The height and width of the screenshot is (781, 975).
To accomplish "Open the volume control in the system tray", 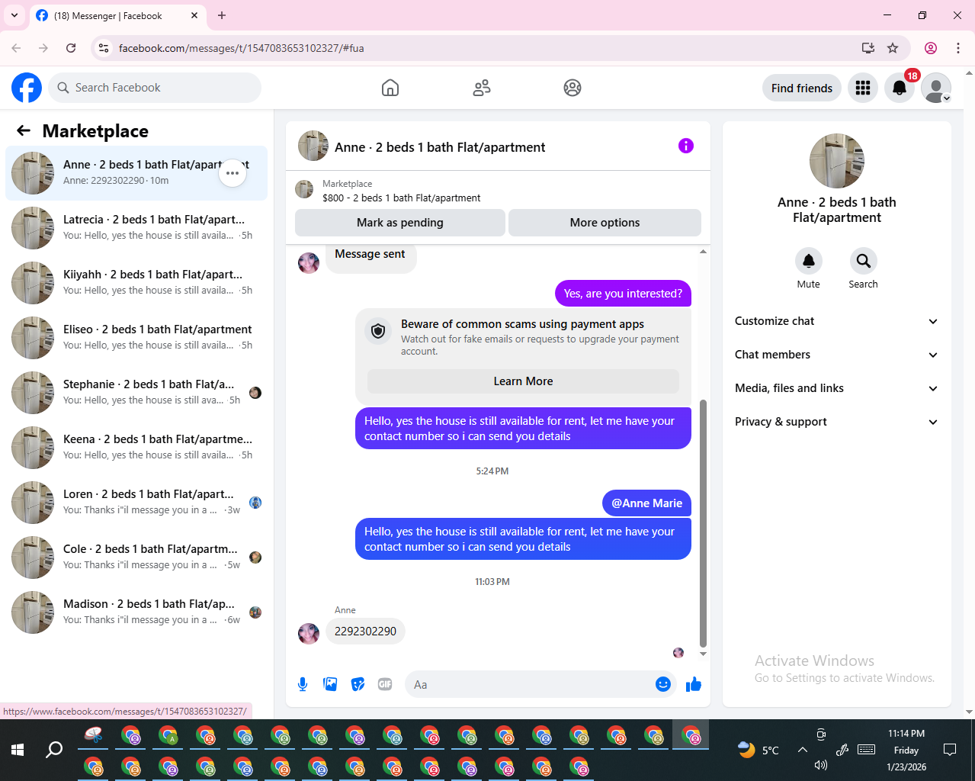I will click(821, 764).
